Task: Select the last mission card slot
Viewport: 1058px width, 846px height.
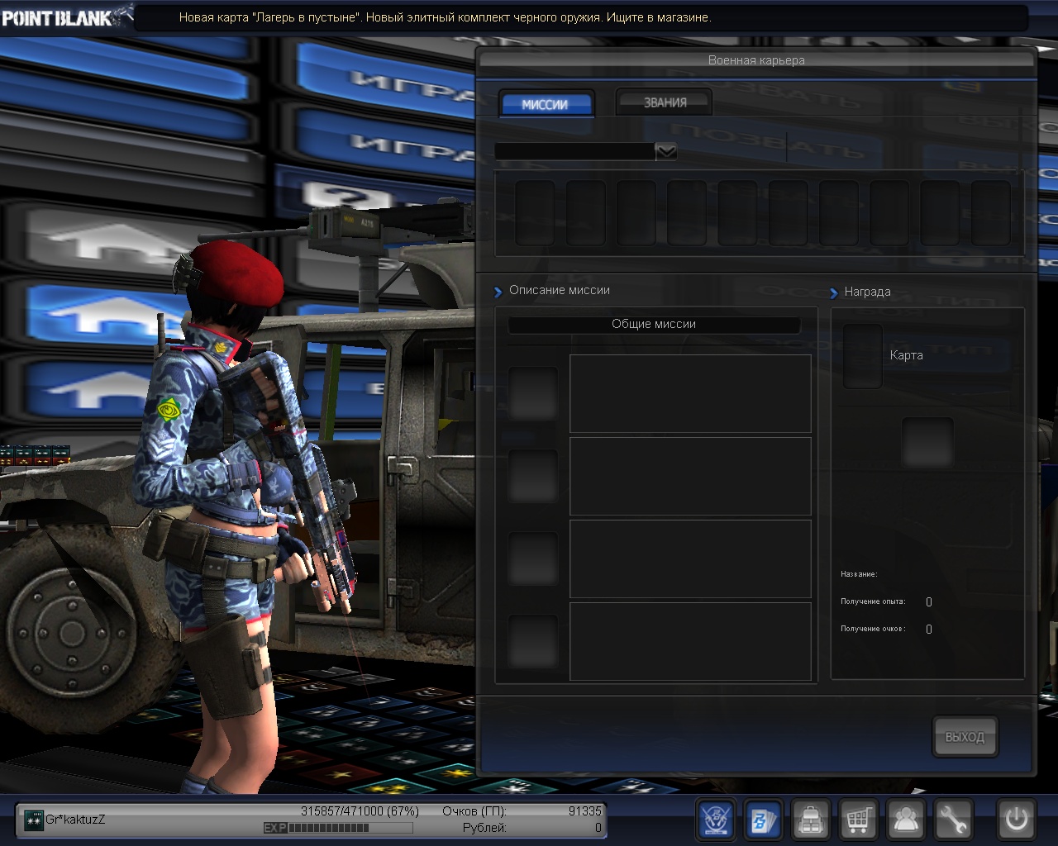Action: (x=991, y=213)
